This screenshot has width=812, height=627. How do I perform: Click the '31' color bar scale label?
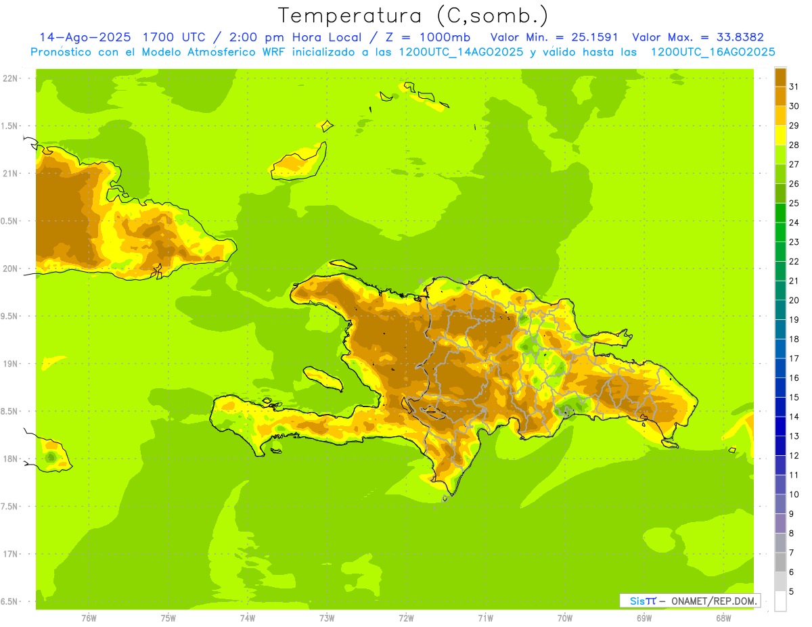point(794,87)
